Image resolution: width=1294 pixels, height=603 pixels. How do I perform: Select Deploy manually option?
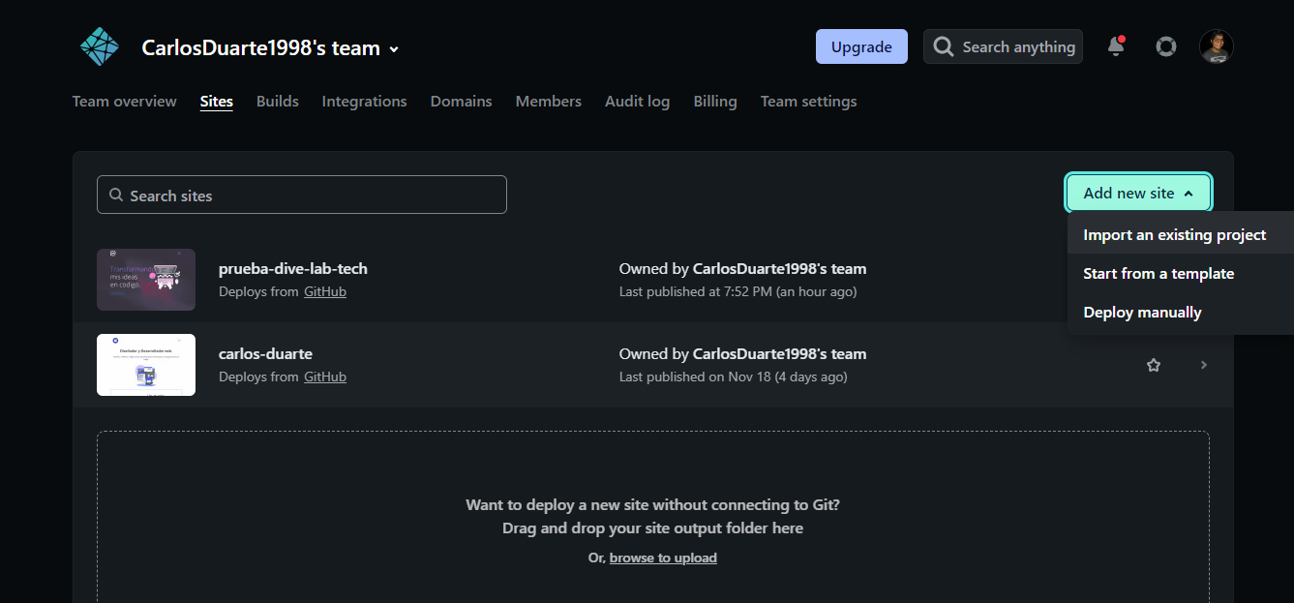[1180, 312]
